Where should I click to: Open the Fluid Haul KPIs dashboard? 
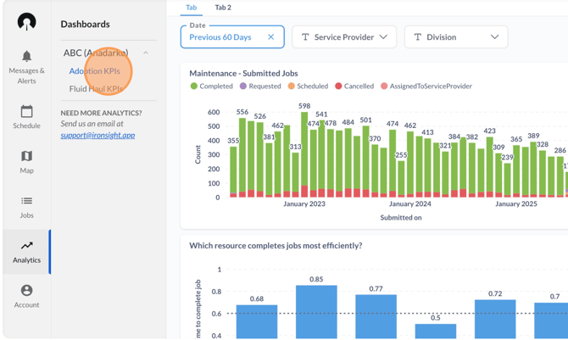pos(96,89)
